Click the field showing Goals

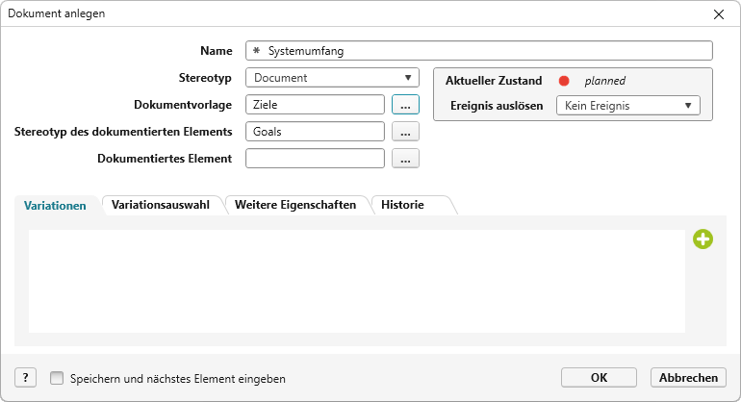316,132
